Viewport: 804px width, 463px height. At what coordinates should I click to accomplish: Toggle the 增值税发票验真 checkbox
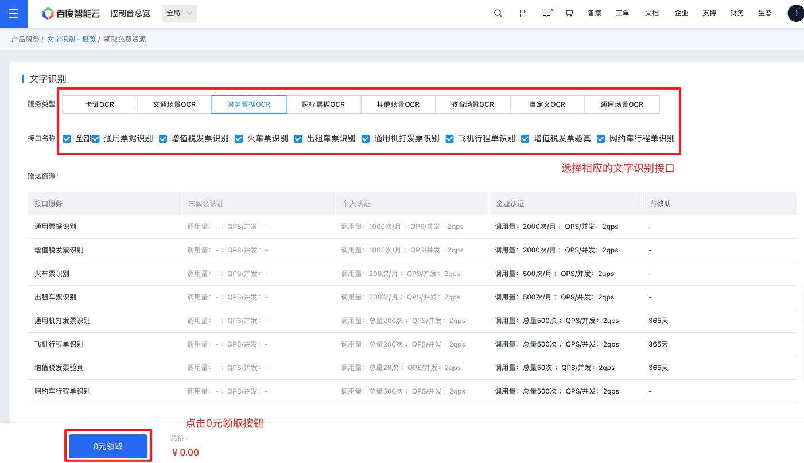(525, 139)
